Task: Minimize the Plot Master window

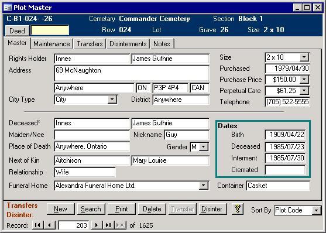Action: coord(297,8)
